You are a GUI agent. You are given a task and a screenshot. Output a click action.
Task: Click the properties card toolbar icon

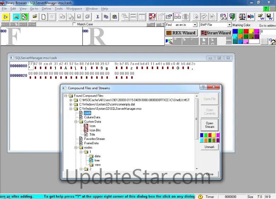169,17
